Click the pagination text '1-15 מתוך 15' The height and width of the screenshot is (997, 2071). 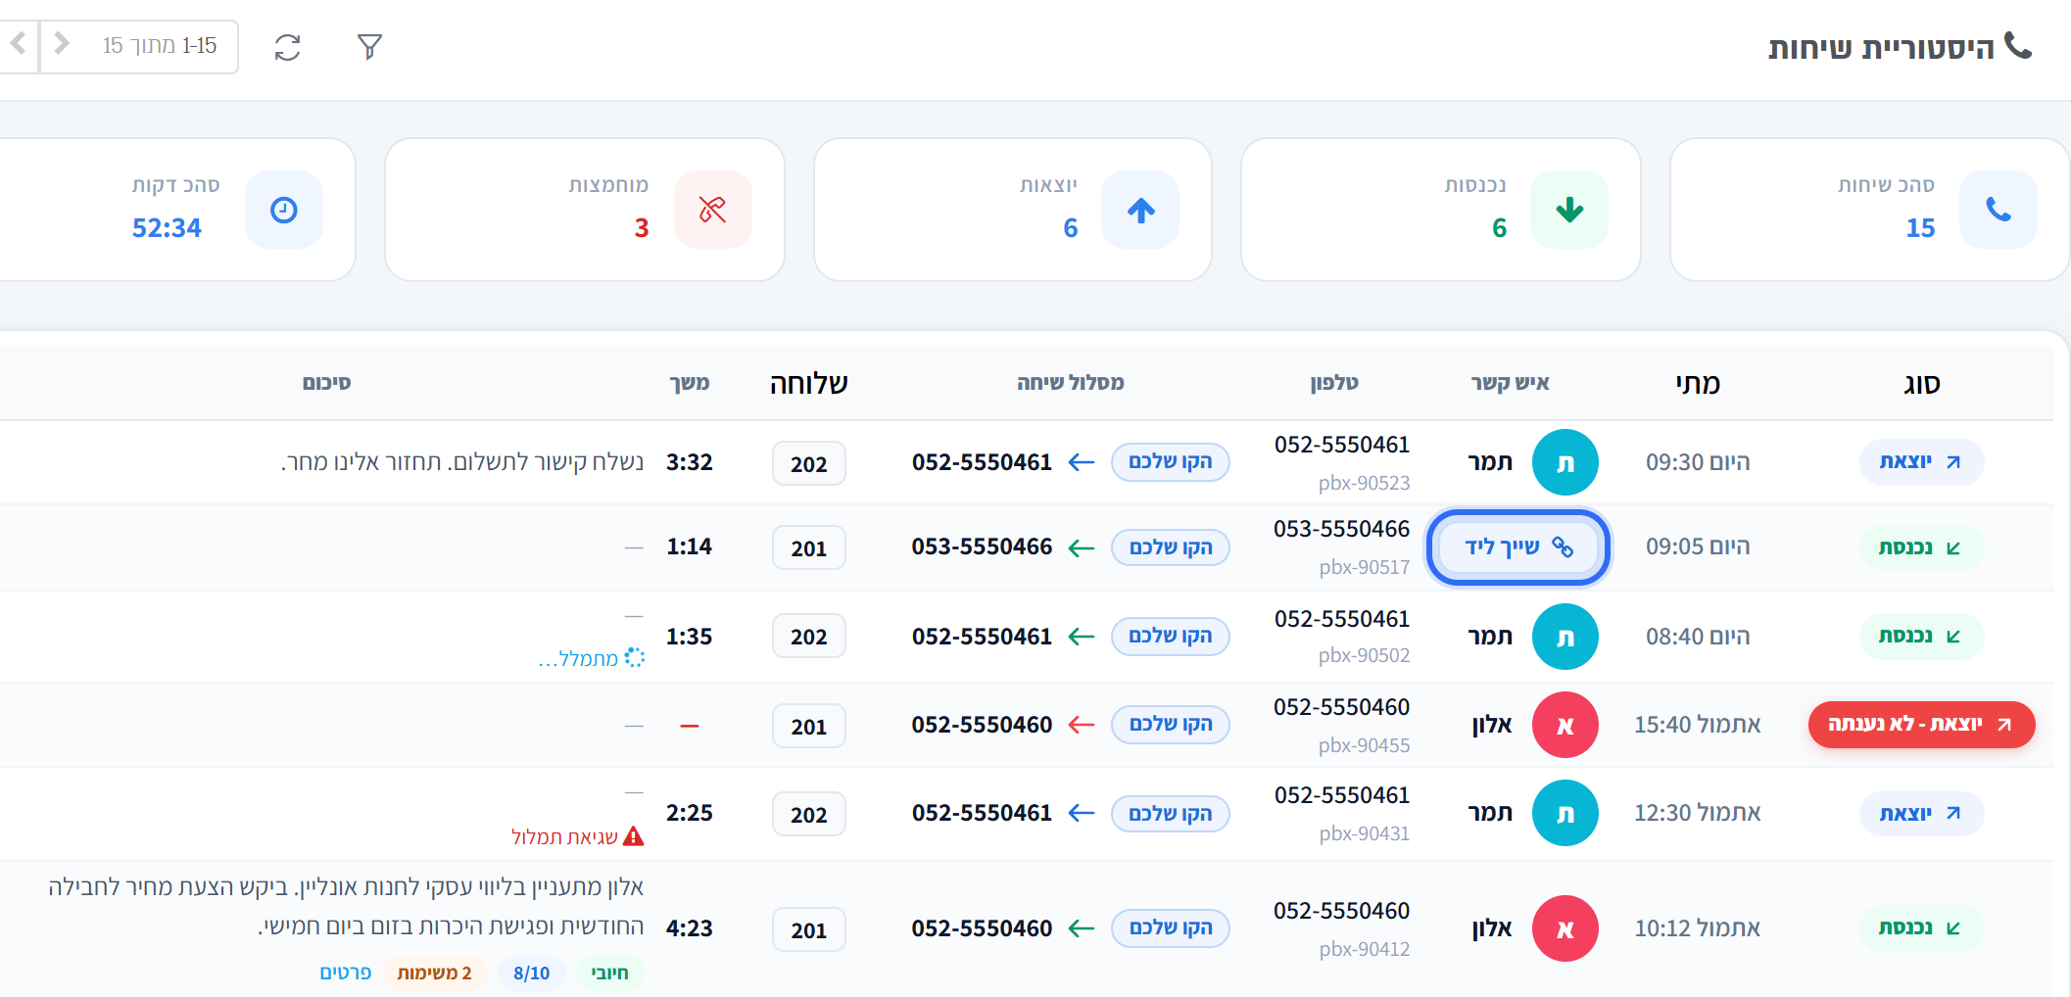[160, 45]
